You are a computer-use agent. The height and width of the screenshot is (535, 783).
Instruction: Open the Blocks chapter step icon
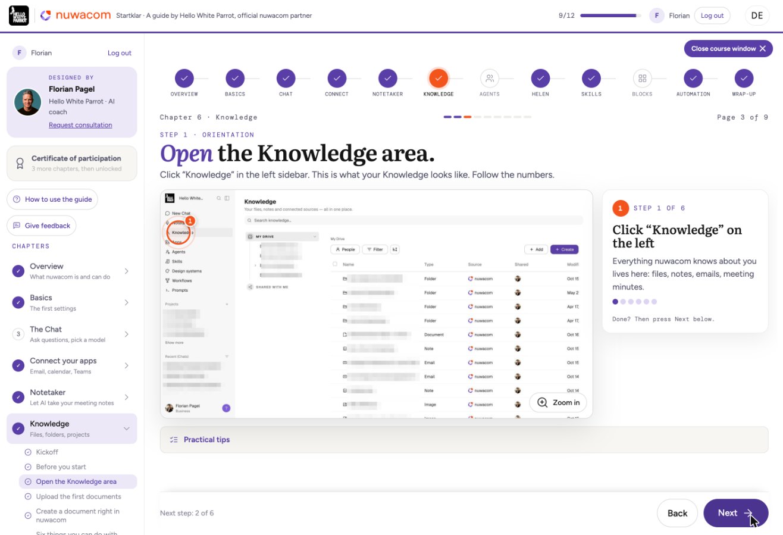642,78
